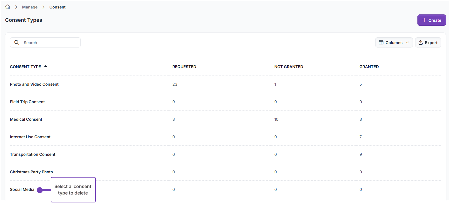Click the Consent breadcrumb item
Viewport: 450px width, 203px height.
coord(57,7)
